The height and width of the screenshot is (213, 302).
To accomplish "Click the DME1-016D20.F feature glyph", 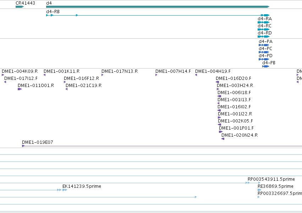I will click(217, 82).
